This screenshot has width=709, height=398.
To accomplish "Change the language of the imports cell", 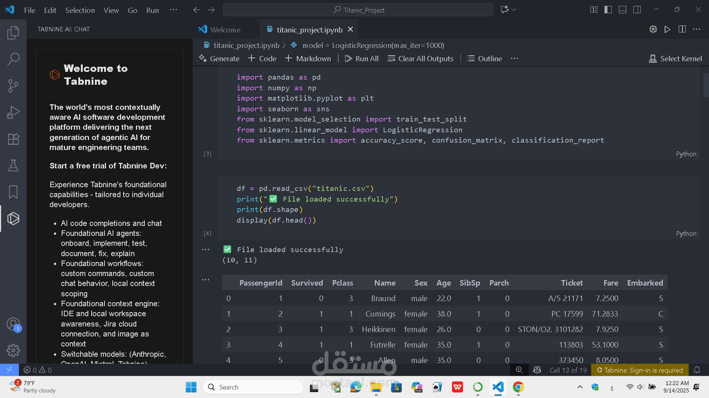I will click(686, 154).
